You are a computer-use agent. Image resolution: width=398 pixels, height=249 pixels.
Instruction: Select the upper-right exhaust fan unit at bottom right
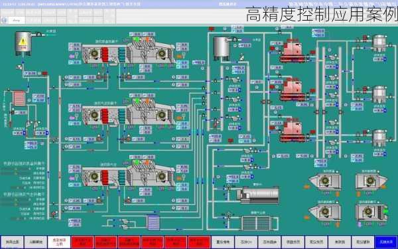click(x=371, y=181)
